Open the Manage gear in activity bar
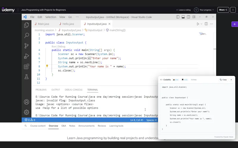The image size is (238, 148). tap(26, 112)
